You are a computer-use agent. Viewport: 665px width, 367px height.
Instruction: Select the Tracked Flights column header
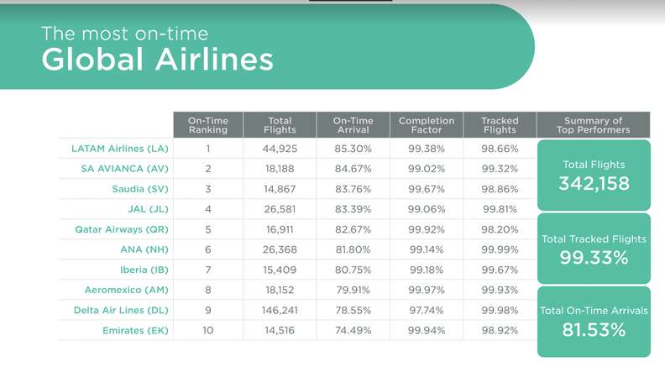[500, 125]
